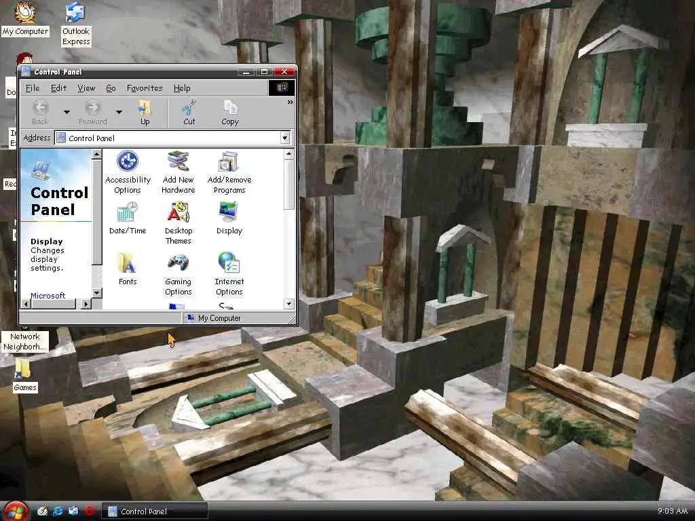Open Forward history dropdown arrow
The height and width of the screenshot is (521, 695).
coord(119,112)
